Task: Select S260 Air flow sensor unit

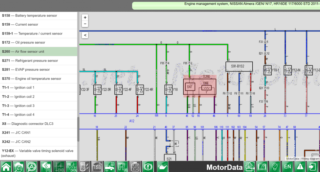Action: tap(38, 52)
